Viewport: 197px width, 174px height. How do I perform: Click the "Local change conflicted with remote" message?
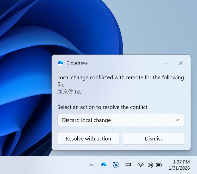coord(121,78)
